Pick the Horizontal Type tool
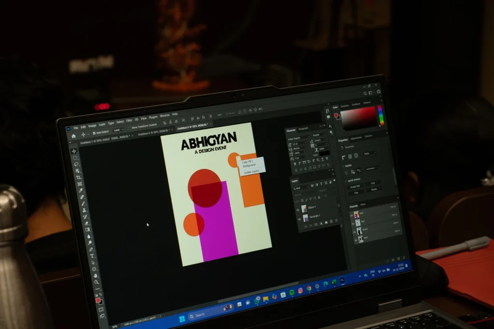Screen dimensions: 494x329 (91, 256)
